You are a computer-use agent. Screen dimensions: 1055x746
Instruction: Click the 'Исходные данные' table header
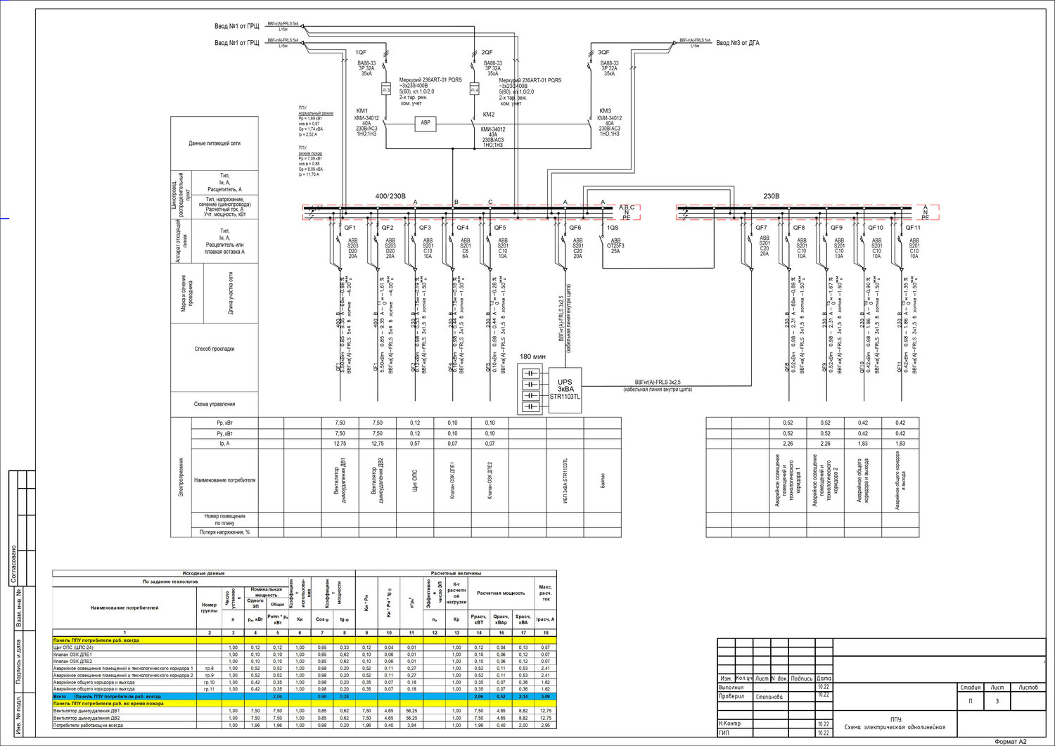204,574
